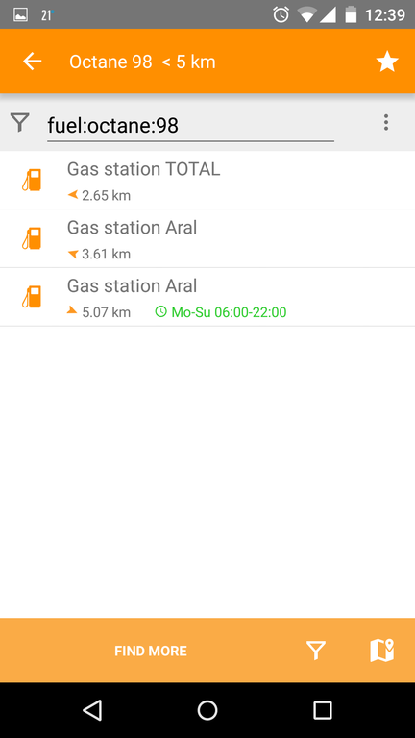
Task: Tap the back arrow in orange header
Action: (x=33, y=61)
